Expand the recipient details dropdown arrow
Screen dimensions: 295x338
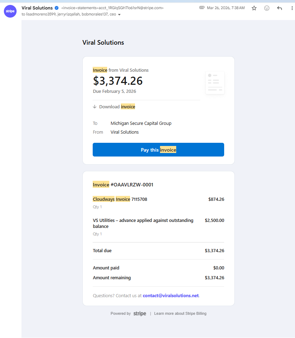(119, 15)
